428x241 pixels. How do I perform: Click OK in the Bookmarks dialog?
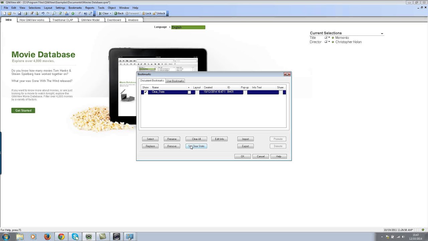click(x=242, y=157)
